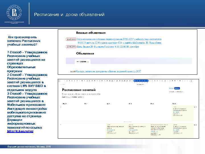Click the next arrow on the date strip
Viewport: 205px width, 154px height.
click(191, 81)
